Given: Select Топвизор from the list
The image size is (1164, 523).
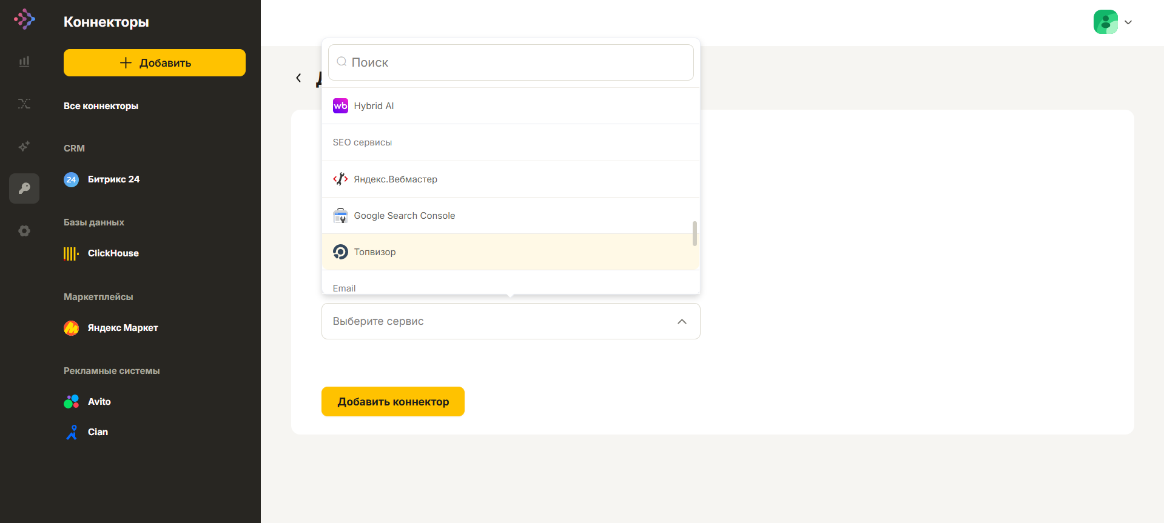Looking at the screenshot, I should tap(511, 252).
